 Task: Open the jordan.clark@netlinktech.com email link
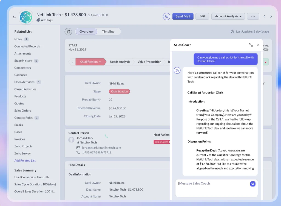[101, 148]
